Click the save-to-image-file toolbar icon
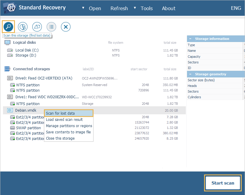Screen dimensions: 245x195 [x=37, y=26]
